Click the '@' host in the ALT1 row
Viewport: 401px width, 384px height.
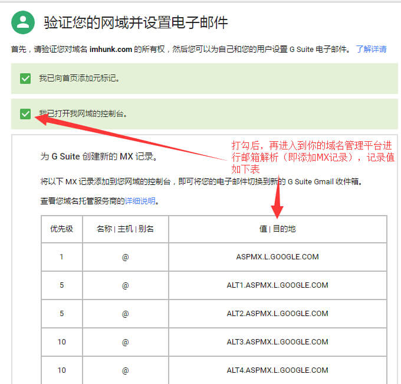point(125,285)
